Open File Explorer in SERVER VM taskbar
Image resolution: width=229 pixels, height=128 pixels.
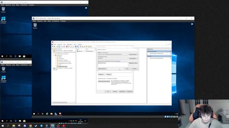tap(52, 114)
